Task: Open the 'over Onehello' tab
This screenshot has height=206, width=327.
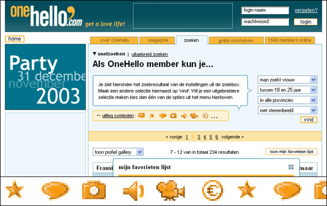Action: click(114, 40)
